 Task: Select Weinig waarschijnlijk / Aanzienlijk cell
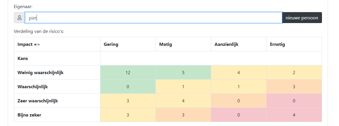click(x=239, y=72)
